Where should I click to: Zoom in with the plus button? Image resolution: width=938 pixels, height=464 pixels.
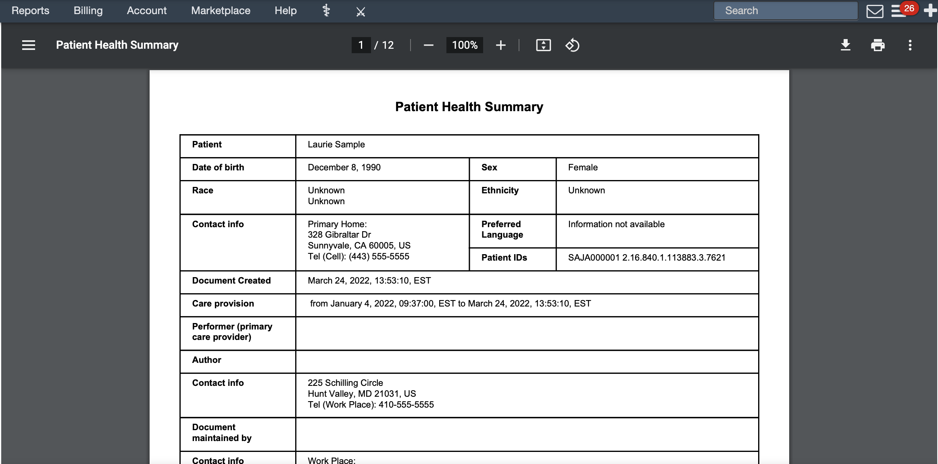(500, 45)
